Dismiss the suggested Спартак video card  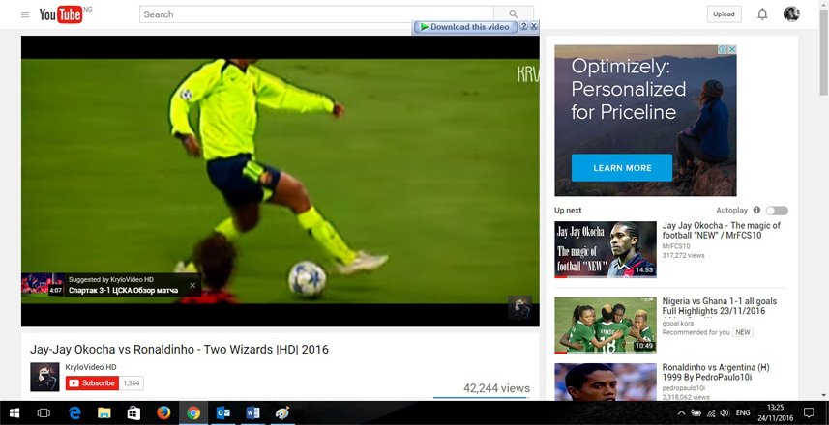coord(192,285)
